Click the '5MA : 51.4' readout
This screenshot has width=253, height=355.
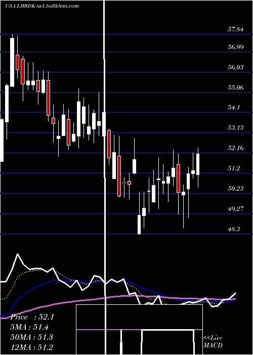29,327
